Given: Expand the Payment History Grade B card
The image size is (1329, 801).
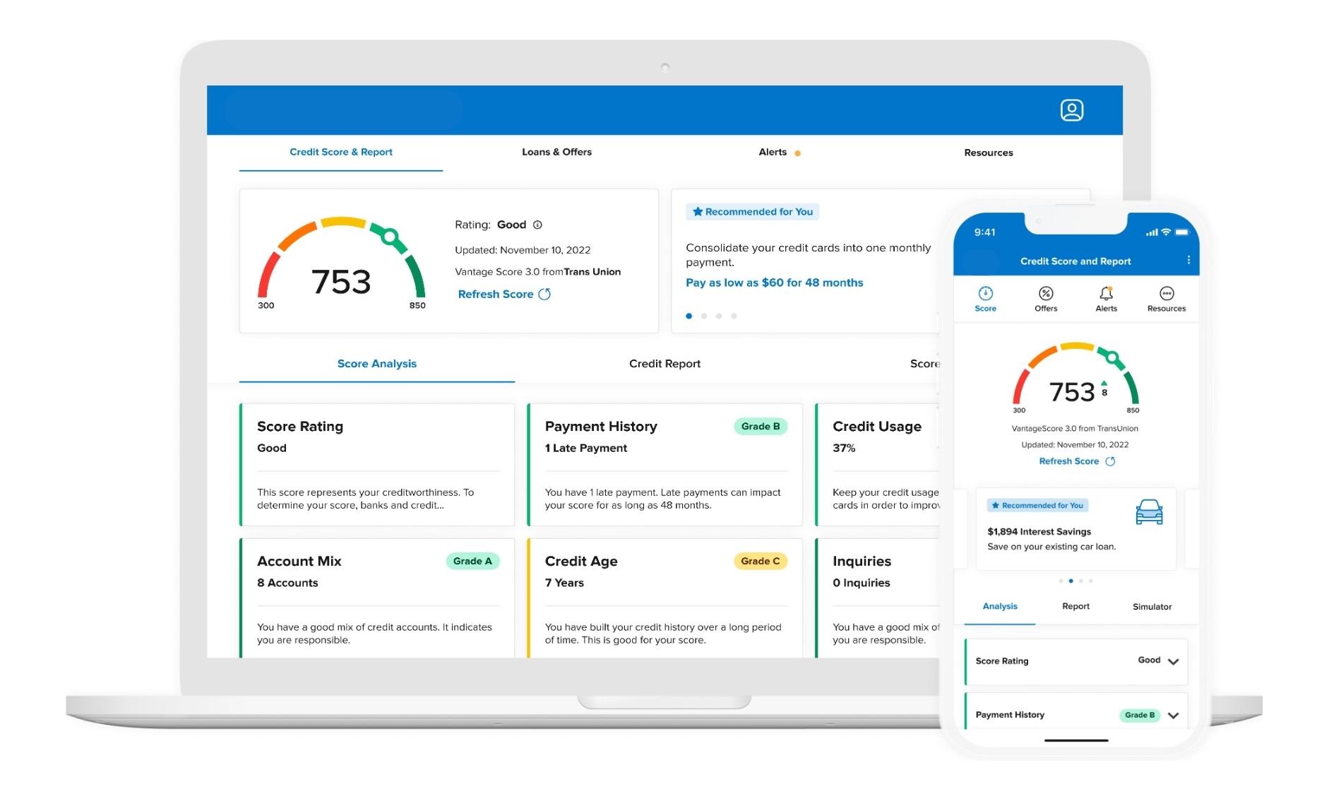Looking at the screenshot, I should (x=1172, y=715).
